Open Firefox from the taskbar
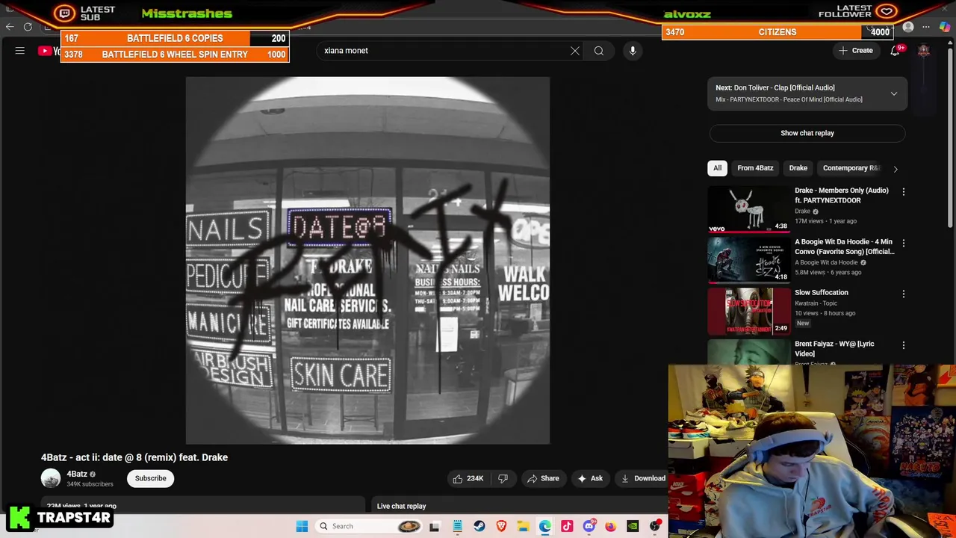 tap(611, 526)
